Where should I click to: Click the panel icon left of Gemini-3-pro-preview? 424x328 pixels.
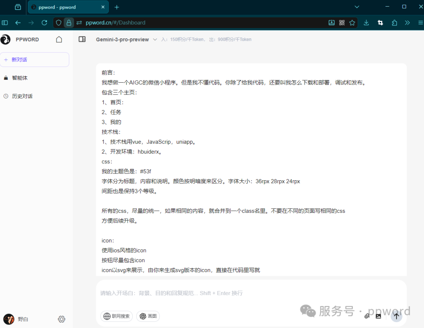point(82,39)
